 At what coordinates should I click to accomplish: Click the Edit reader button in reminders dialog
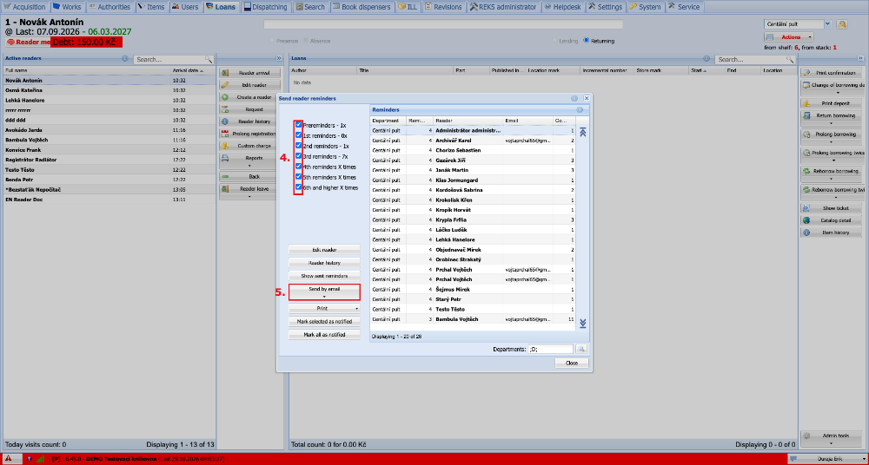[324, 250]
